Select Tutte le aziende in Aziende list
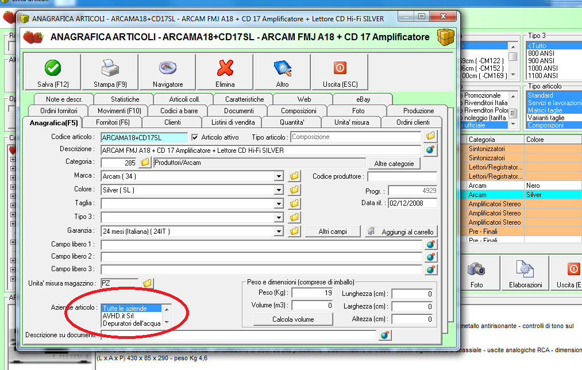The width and height of the screenshot is (582, 370). click(x=132, y=309)
